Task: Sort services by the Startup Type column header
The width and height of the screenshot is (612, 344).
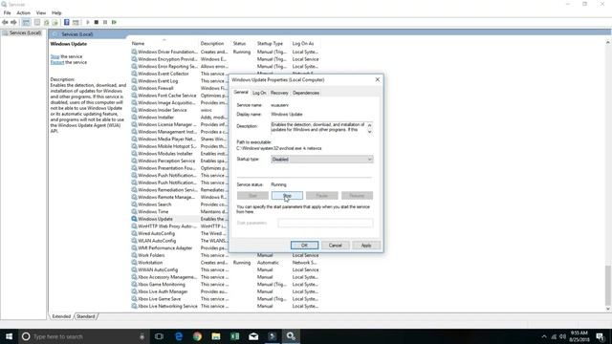Action: (x=270, y=43)
